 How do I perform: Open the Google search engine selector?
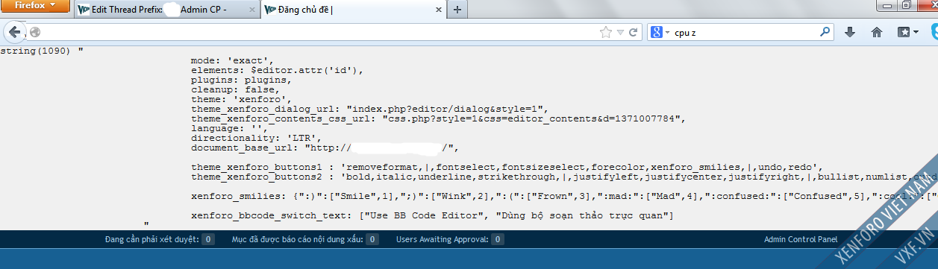point(660,33)
